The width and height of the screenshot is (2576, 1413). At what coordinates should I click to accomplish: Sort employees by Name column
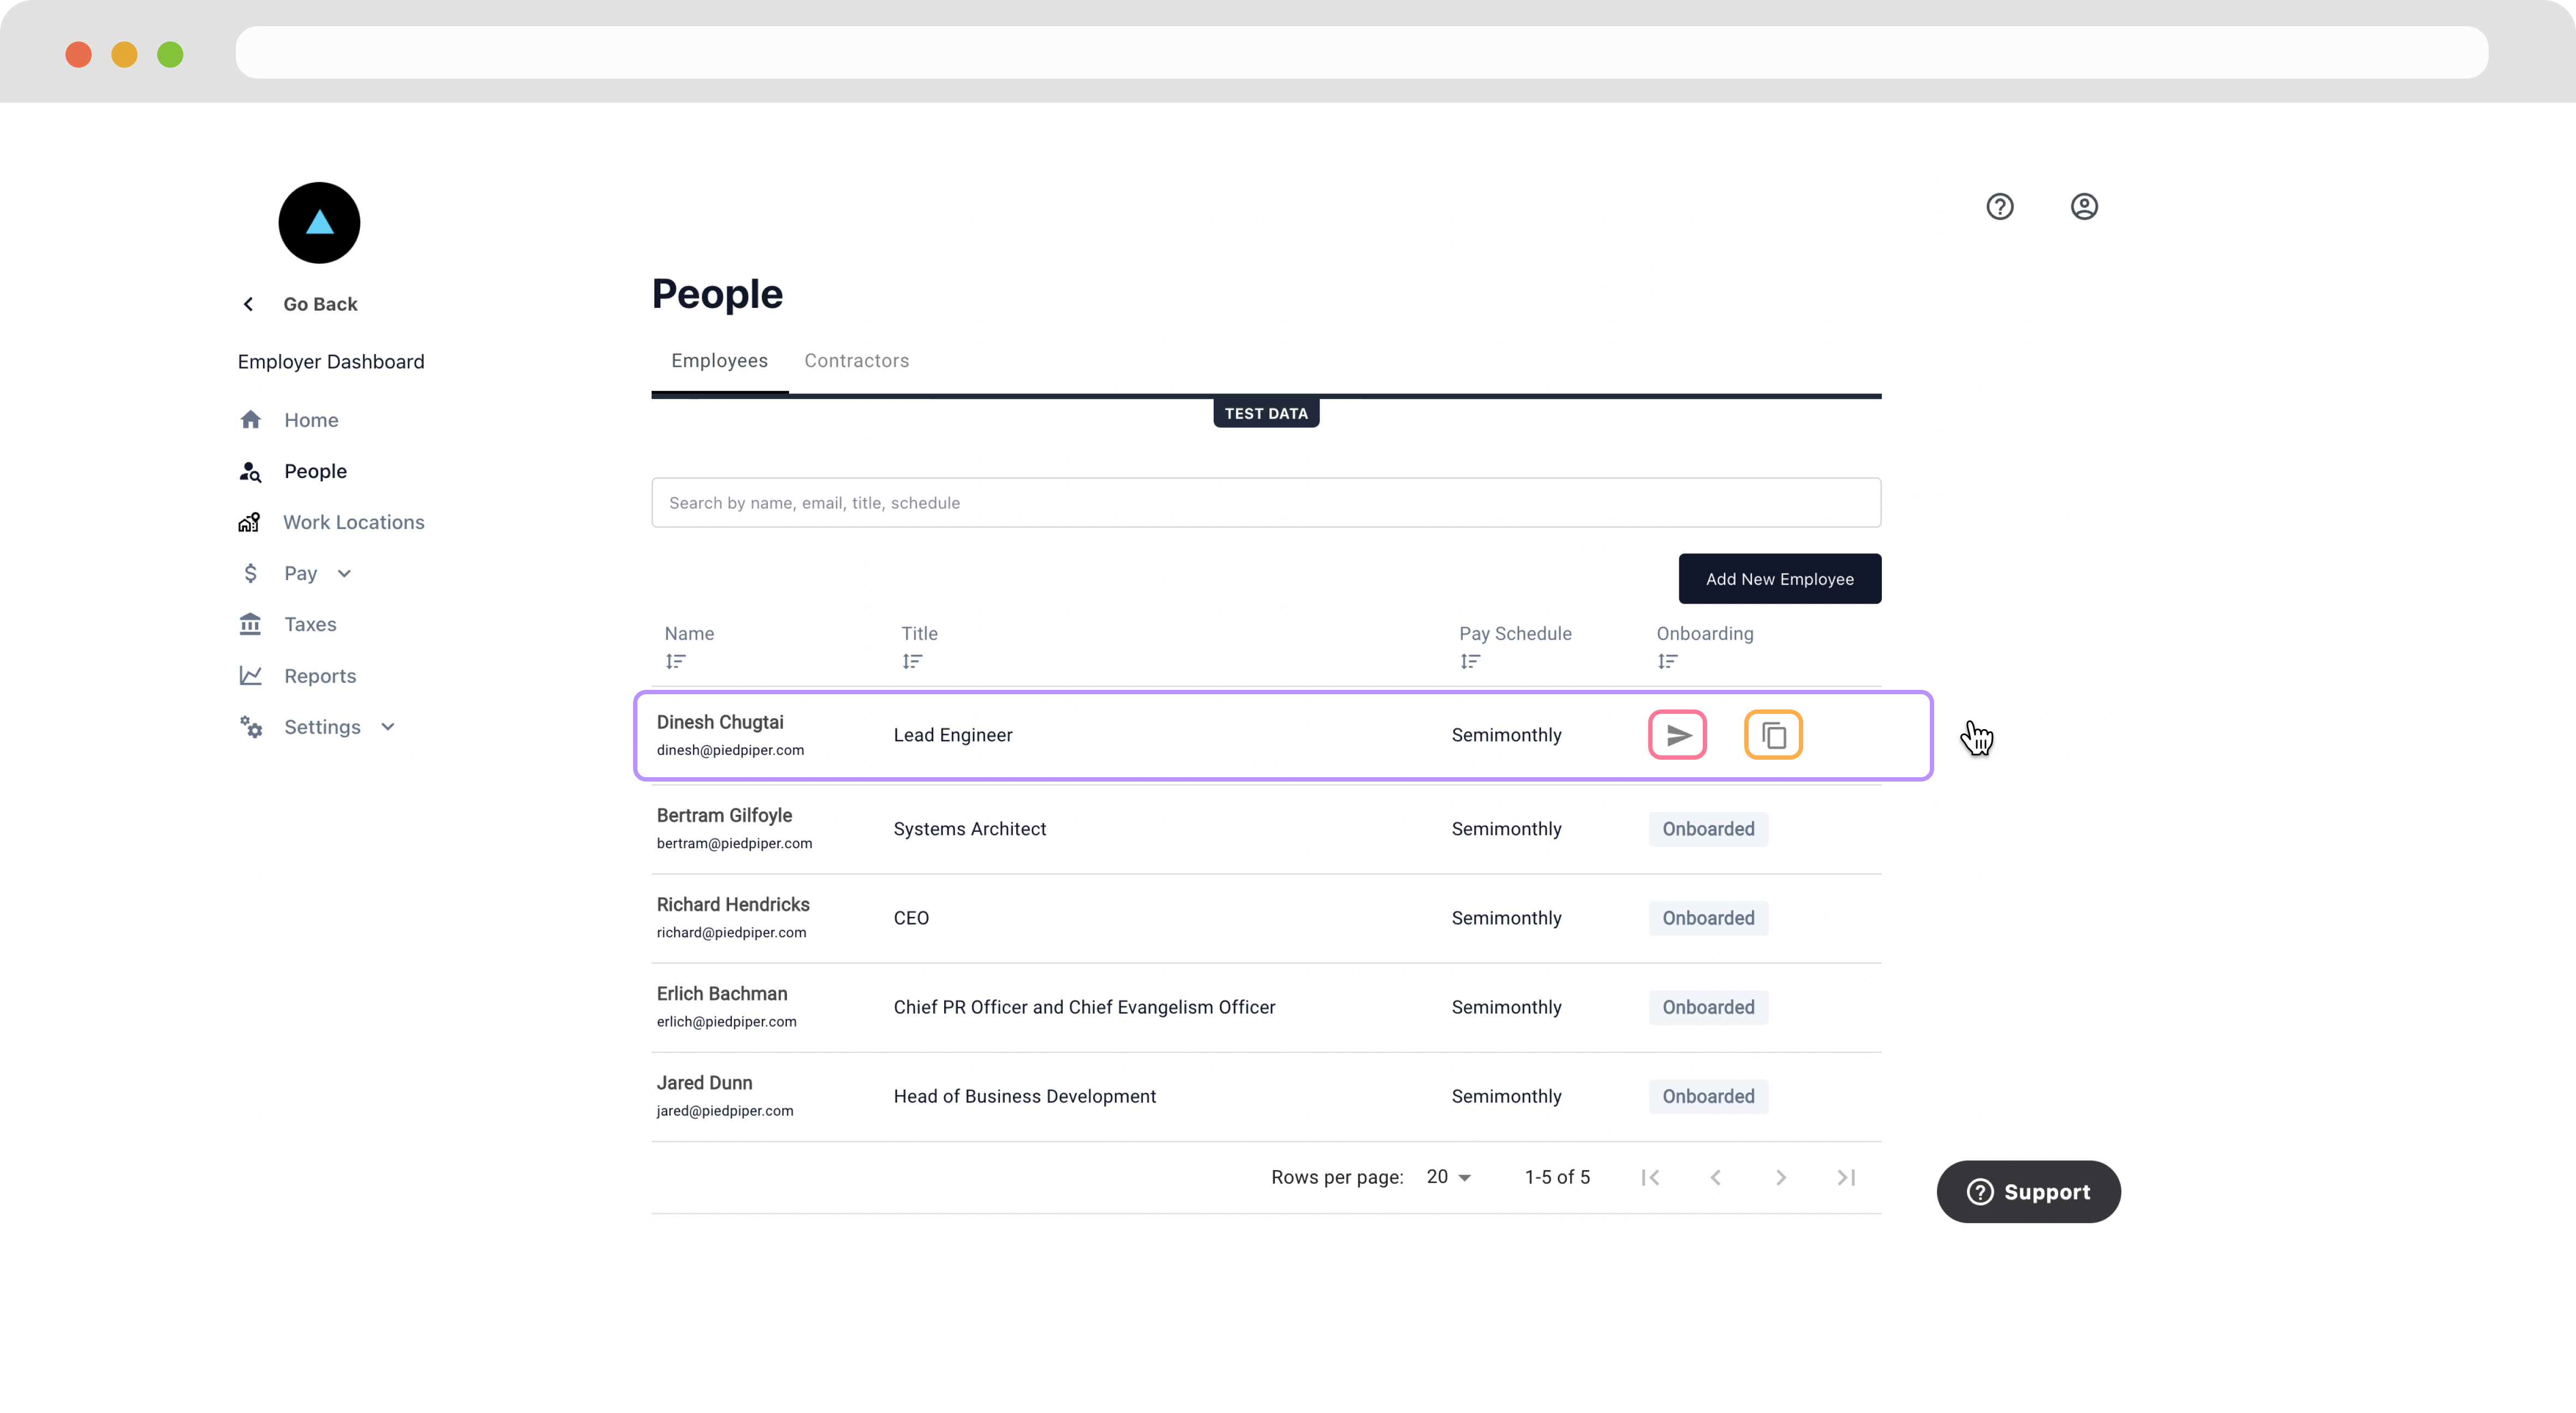pyautogui.click(x=676, y=661)
